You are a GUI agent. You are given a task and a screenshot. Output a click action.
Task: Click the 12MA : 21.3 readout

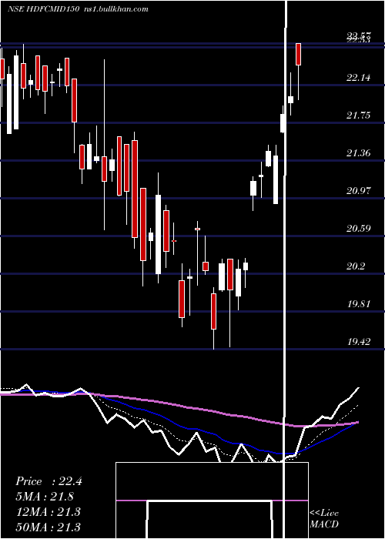[x=48, y=512]
